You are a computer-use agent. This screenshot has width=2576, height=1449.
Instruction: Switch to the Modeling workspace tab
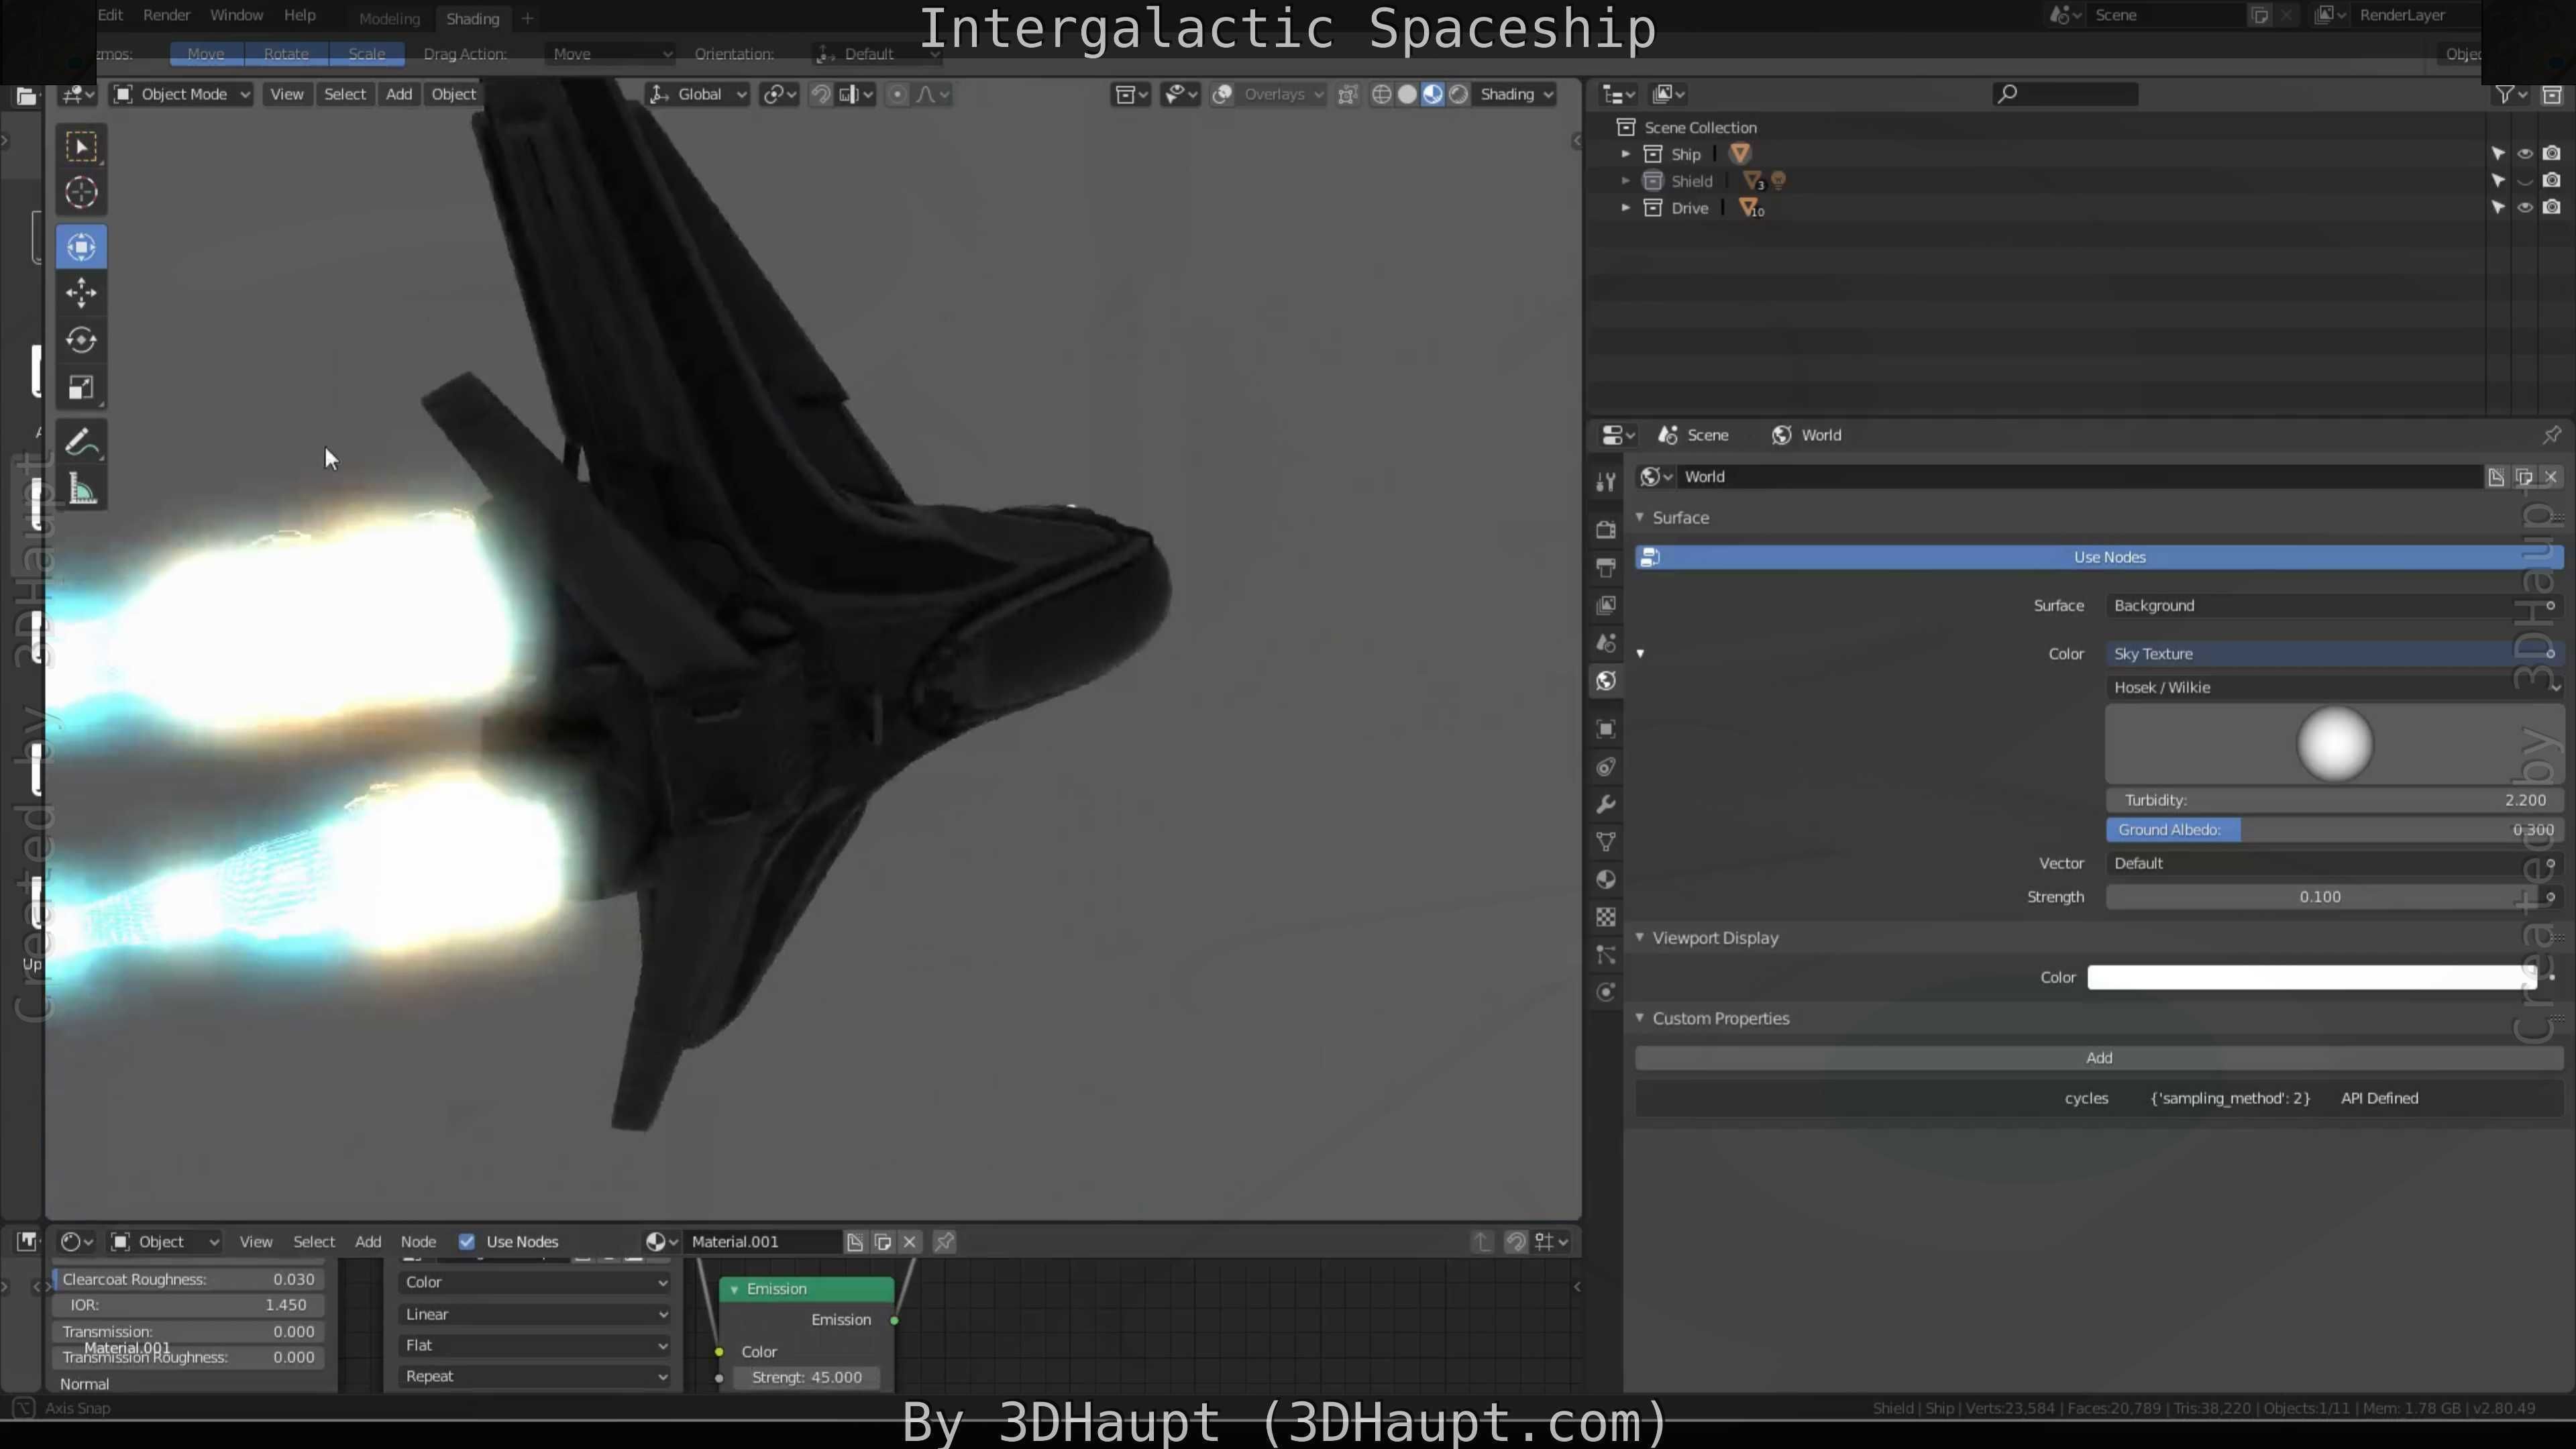389,18
